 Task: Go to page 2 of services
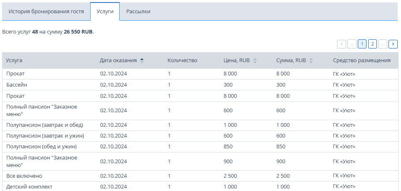tap(372, 44)
